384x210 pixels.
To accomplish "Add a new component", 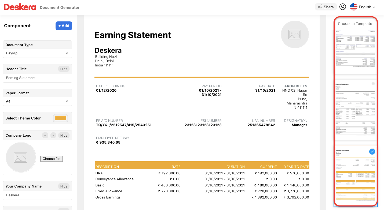I will (x=64, y=26).
